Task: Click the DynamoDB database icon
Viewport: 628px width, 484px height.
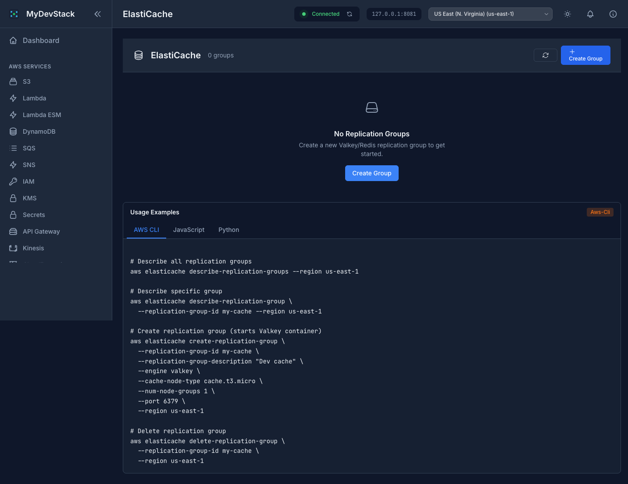Action: point(13,132)
